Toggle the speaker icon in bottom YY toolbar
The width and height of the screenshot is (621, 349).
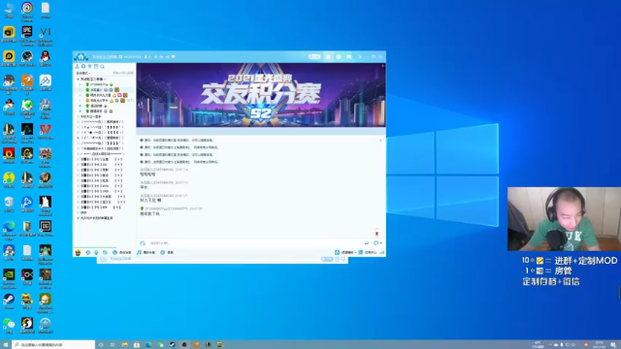click(88, 252)
